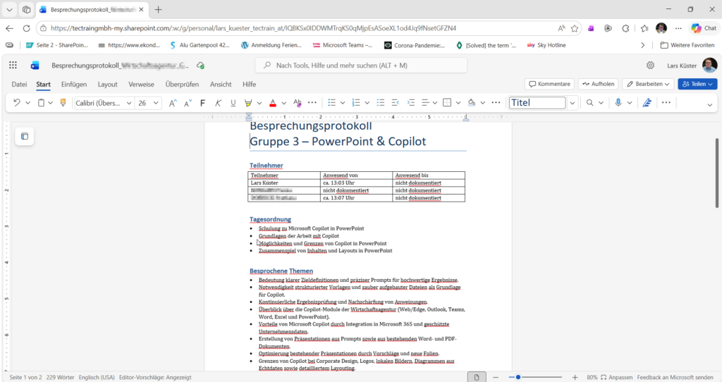The width and height of the screenshot is (722, 382).
Task: Switch to the Verweise tab
Action: [x=141, y=85]
